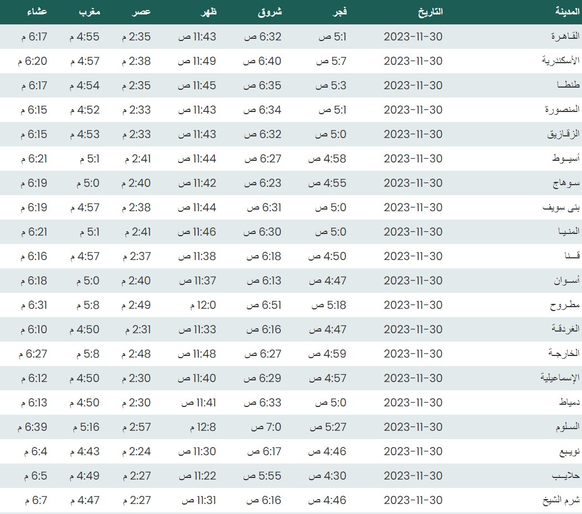This screenshot has height=514, width=582.
Task: Click the المدينة column header
Action: 567,12
